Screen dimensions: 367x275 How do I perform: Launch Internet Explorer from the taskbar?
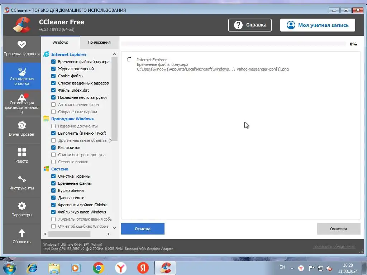pos(32,268)
